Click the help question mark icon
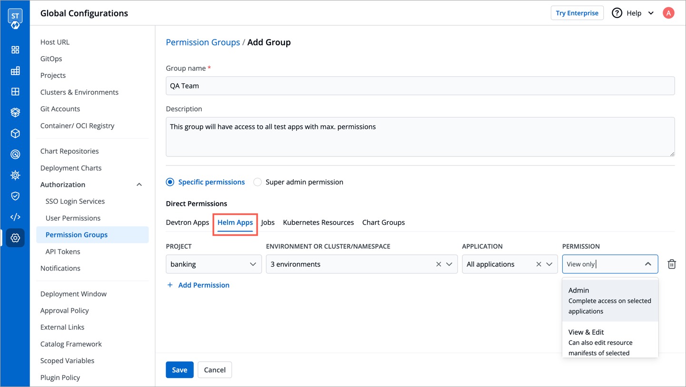Viewport: 686px width, 387px height. click(x=617, y=13)
